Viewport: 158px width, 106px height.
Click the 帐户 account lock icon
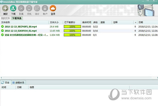(45, 8)
